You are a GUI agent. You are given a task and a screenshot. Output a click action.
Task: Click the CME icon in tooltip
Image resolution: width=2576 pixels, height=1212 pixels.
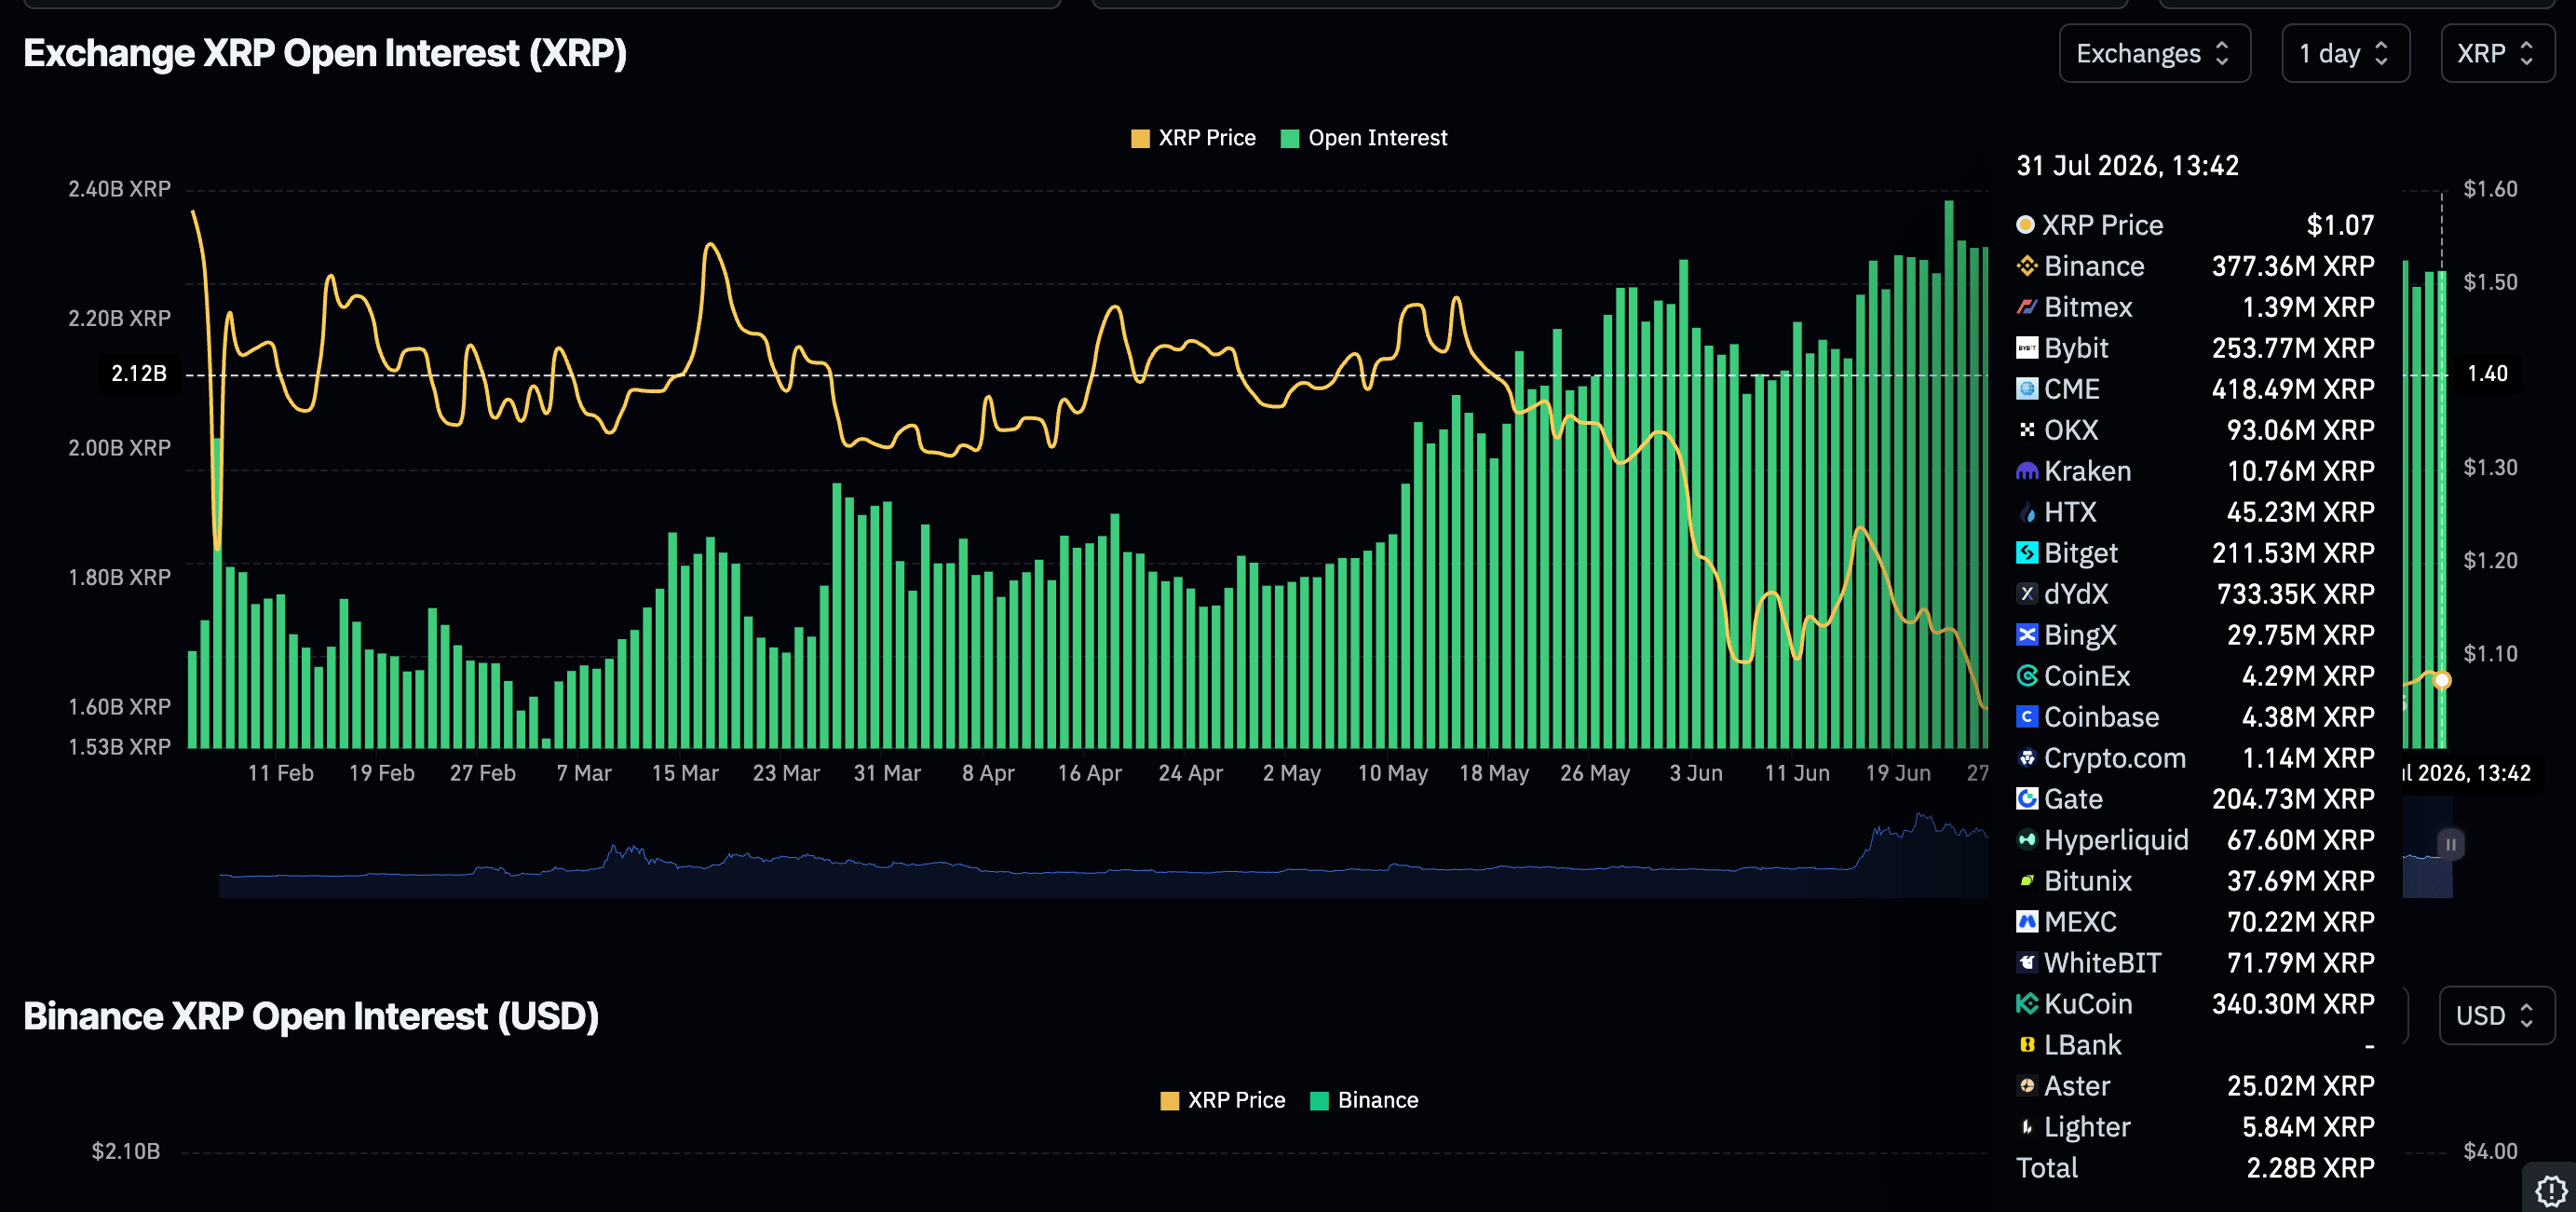[x=2027, y=389]
